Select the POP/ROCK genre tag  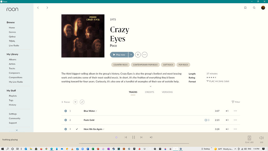click(x=183, y=65)
